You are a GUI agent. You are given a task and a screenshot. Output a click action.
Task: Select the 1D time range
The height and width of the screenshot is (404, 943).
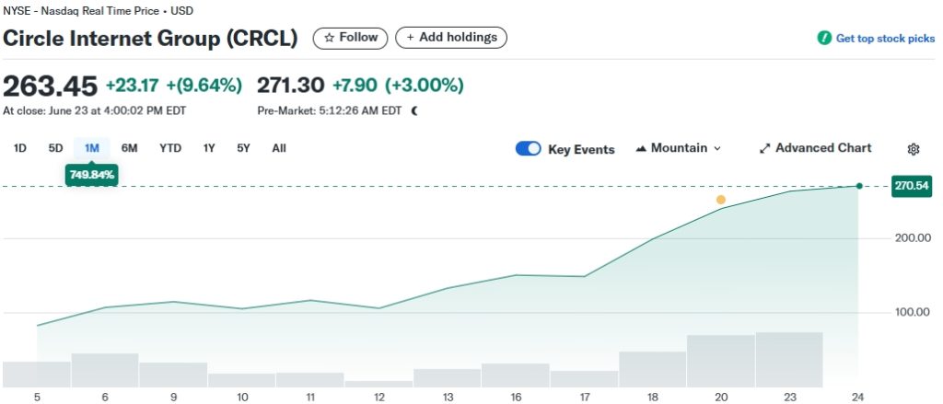click(20, 148)
